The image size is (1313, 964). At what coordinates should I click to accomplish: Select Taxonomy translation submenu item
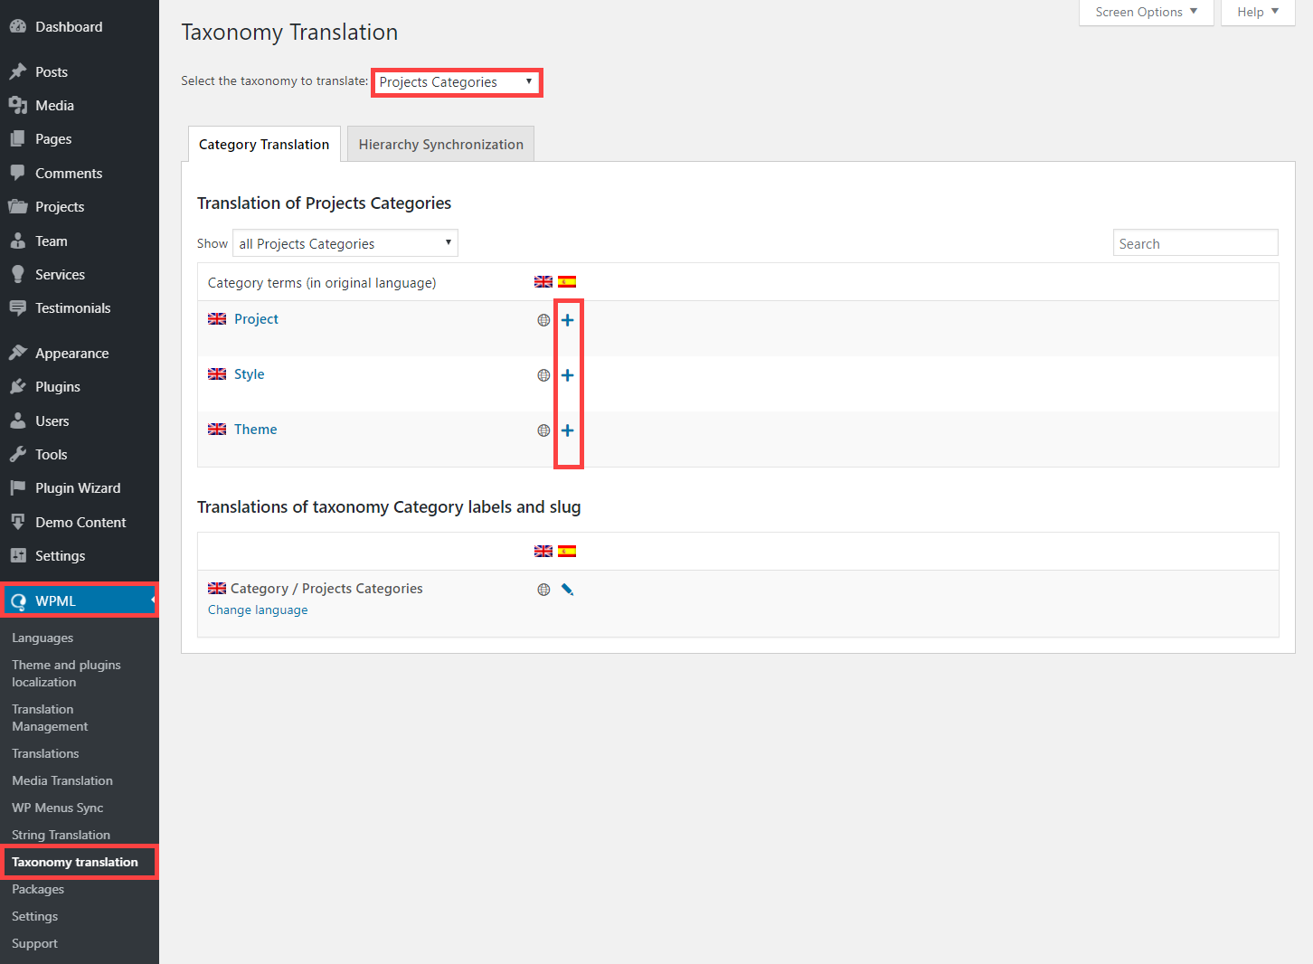(x=75, y=863)
